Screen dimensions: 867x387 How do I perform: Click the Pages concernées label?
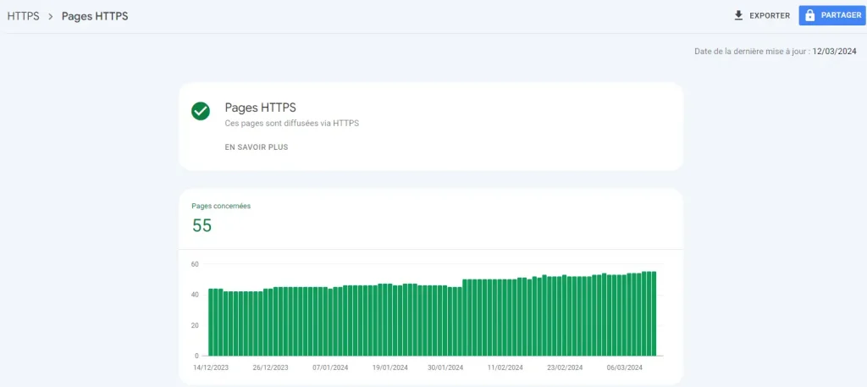(x=221, y=206)
